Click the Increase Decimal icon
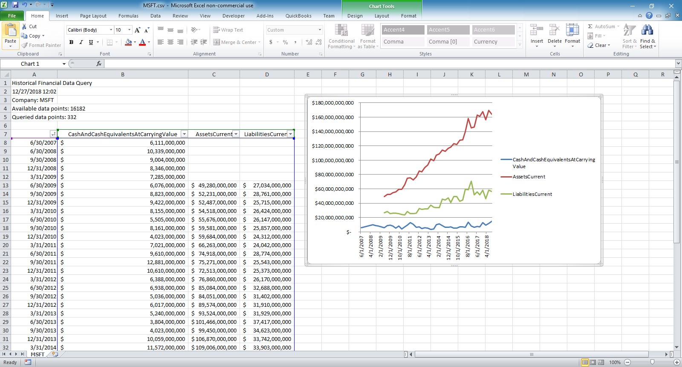682x367 pixels. coord(309,42)
